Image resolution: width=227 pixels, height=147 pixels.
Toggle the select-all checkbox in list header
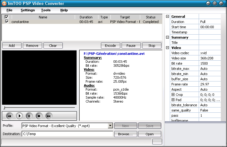tap(6, 17)
